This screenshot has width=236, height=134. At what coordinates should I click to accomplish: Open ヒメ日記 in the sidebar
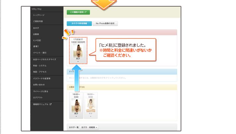37,40
